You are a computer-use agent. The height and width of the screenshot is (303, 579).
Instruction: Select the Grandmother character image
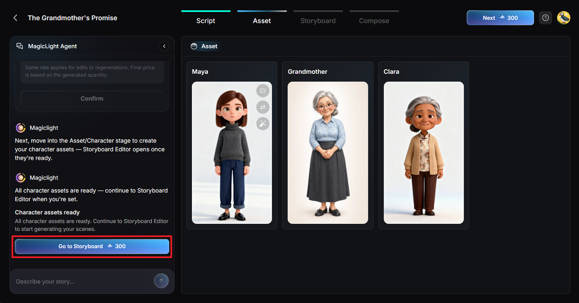[328, 153]
